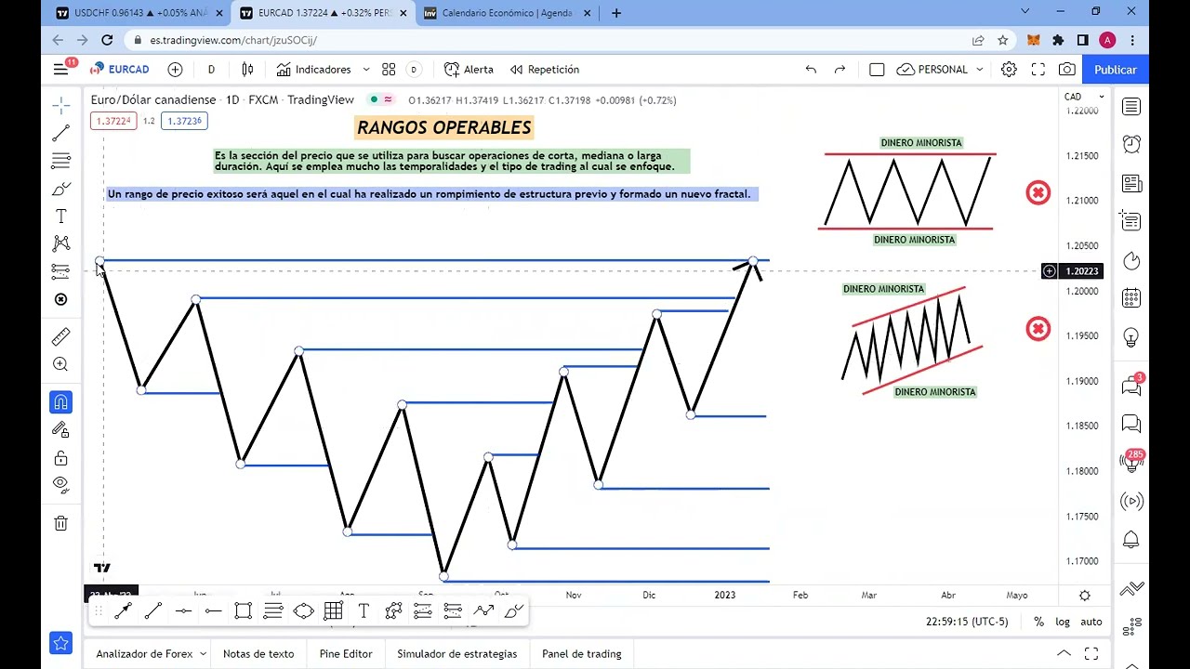
Task: Toggle lock all drawings
Action: coord(61,458)
